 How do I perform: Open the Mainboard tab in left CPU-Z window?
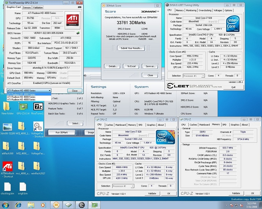click(x=120, y=125)
